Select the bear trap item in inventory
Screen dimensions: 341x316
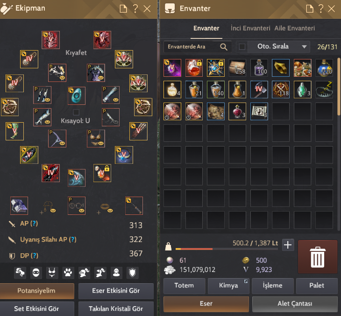point(324,89)
